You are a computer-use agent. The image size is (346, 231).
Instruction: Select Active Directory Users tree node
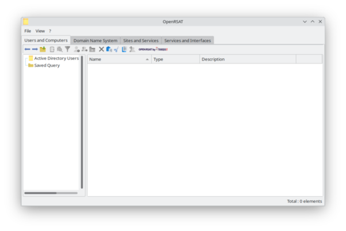[x=56, y=58]
